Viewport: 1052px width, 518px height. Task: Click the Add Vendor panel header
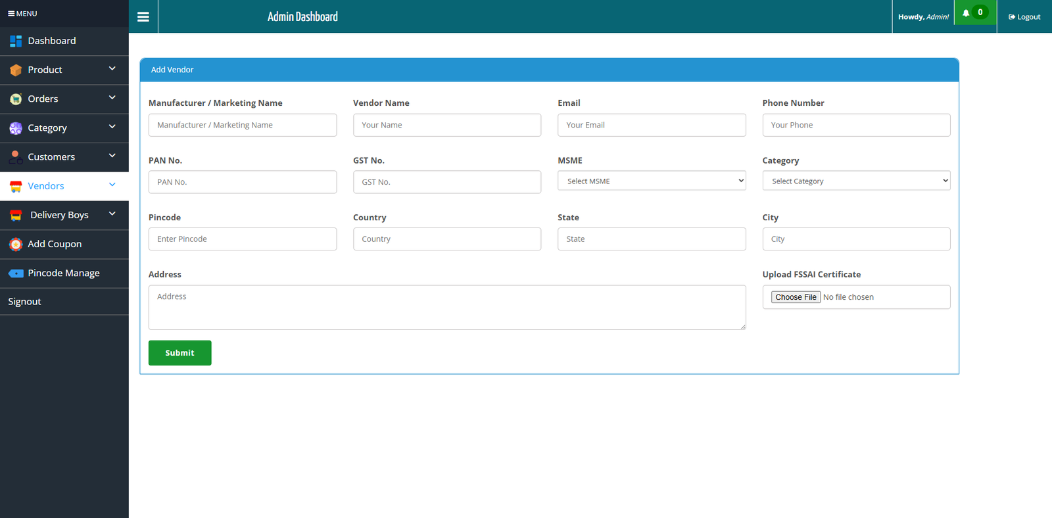click(x=549, y=70)
